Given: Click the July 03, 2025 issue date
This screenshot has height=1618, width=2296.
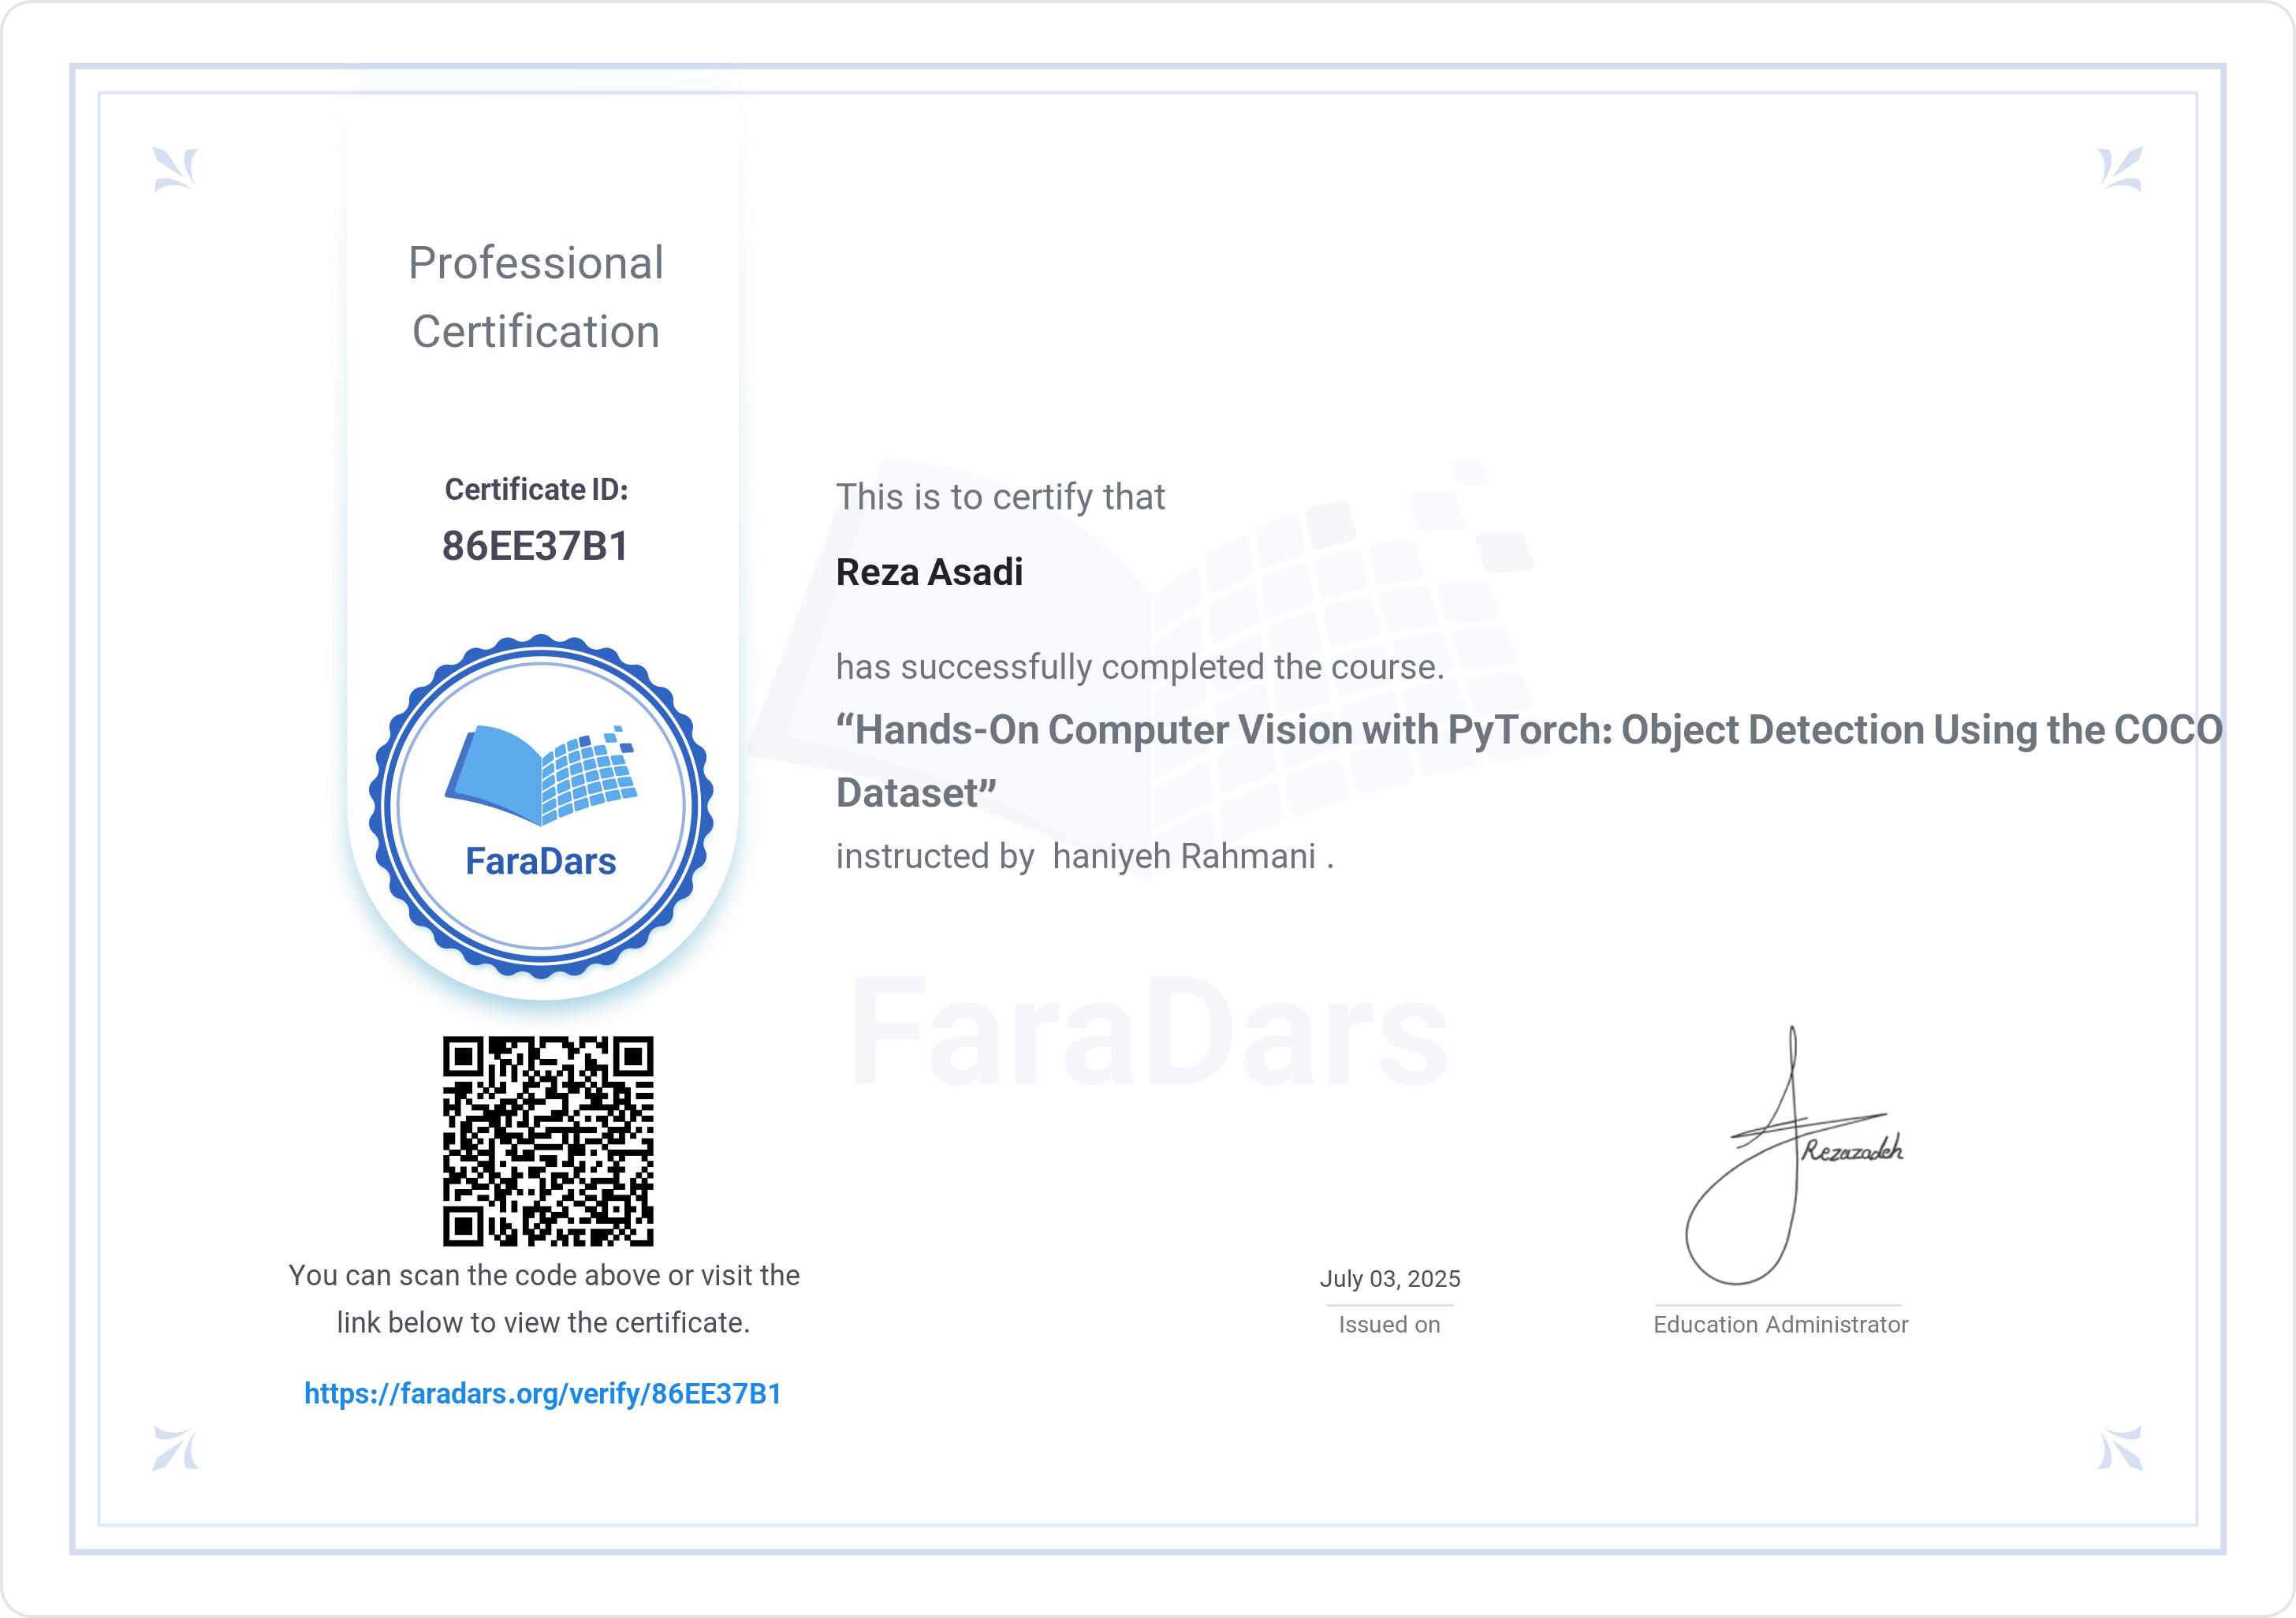Looking at the screenshot, I should (x=1389, y=1278).
